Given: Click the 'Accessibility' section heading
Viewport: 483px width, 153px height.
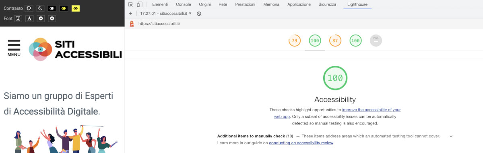Looking at the screenshot, I should coord(335,99).
